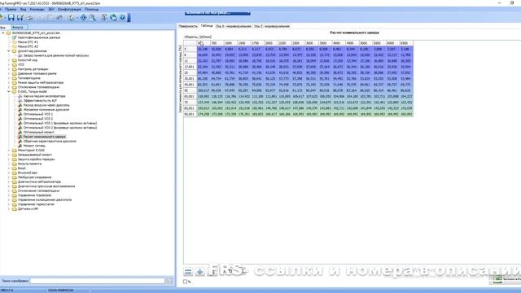Expand the Мониторинг E-GAS folder
The width and height of the screenshot is (521, 293).
tap(9, 150)
